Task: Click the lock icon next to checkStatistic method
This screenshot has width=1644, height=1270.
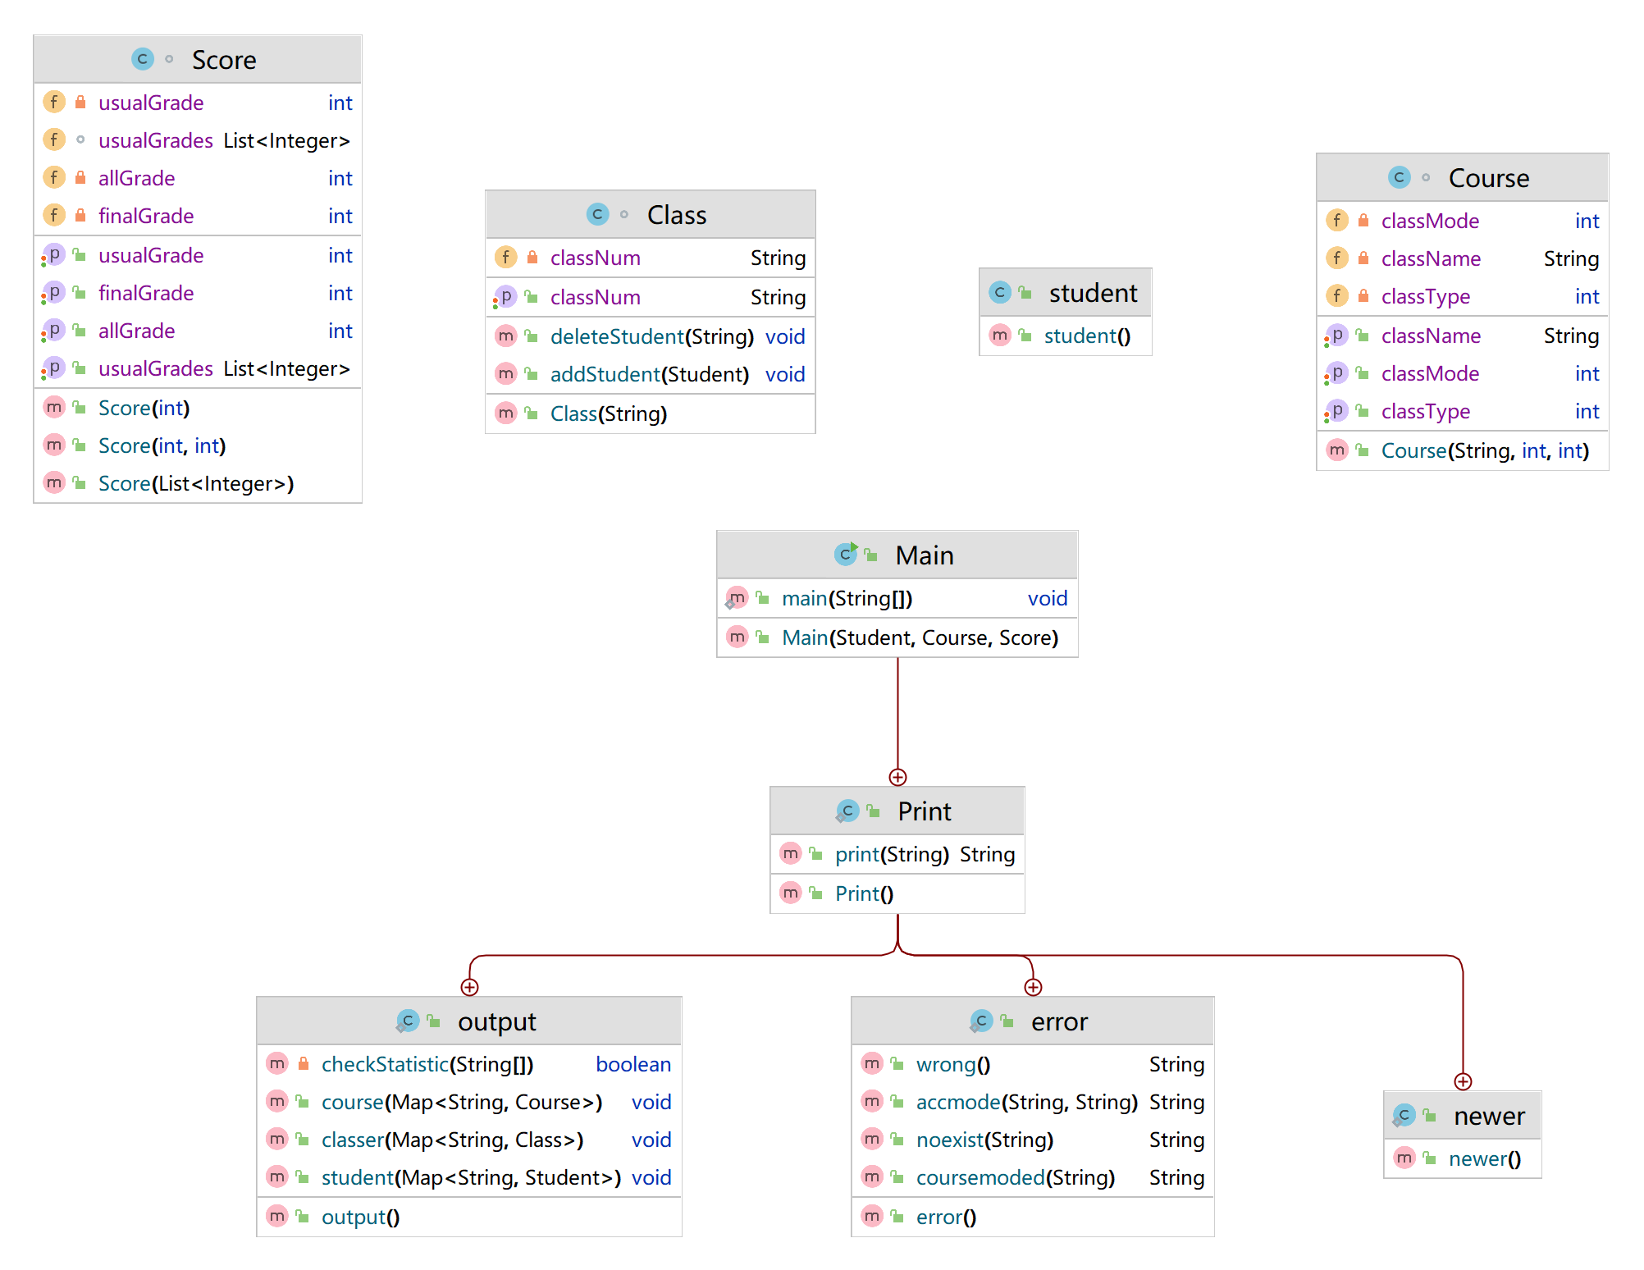Action: click(304, 1064)
